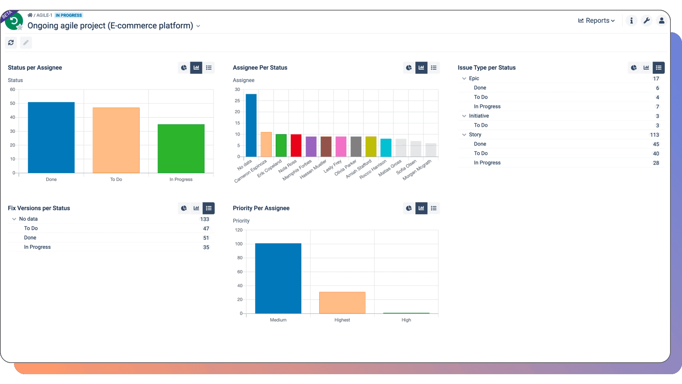This screenshot has height=384, width=682.
Task: Switch Status per Assignee to pie chart
Action: point(184,68)
